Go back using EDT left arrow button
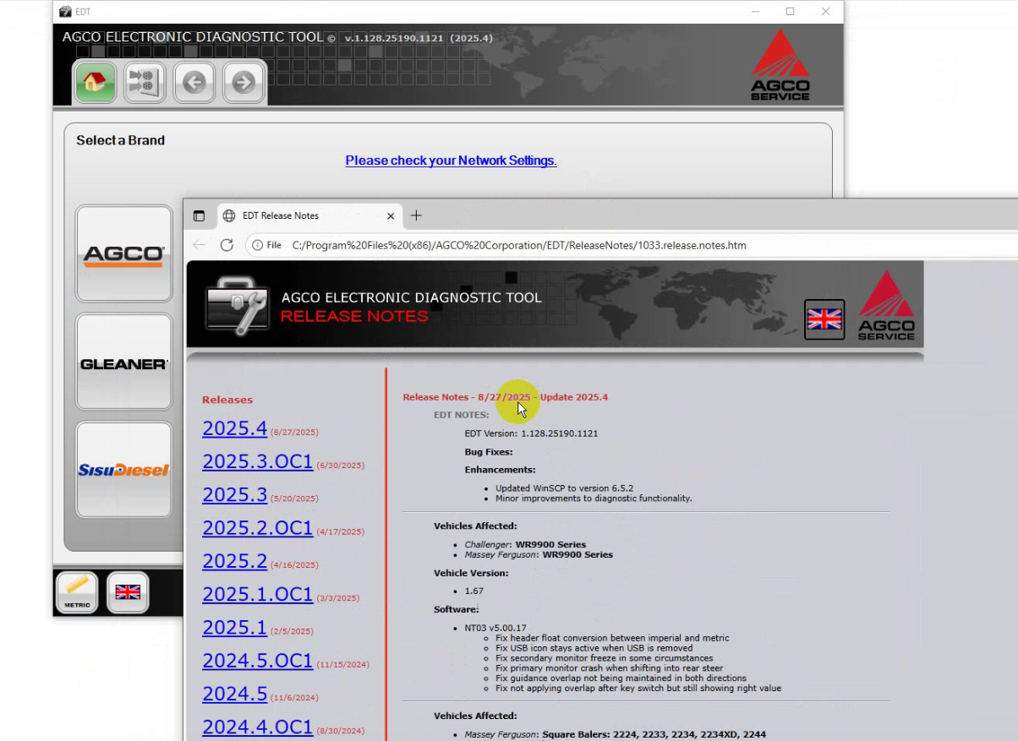The height and width of the screenshot is (741, 1018). (x=194, y=82)
